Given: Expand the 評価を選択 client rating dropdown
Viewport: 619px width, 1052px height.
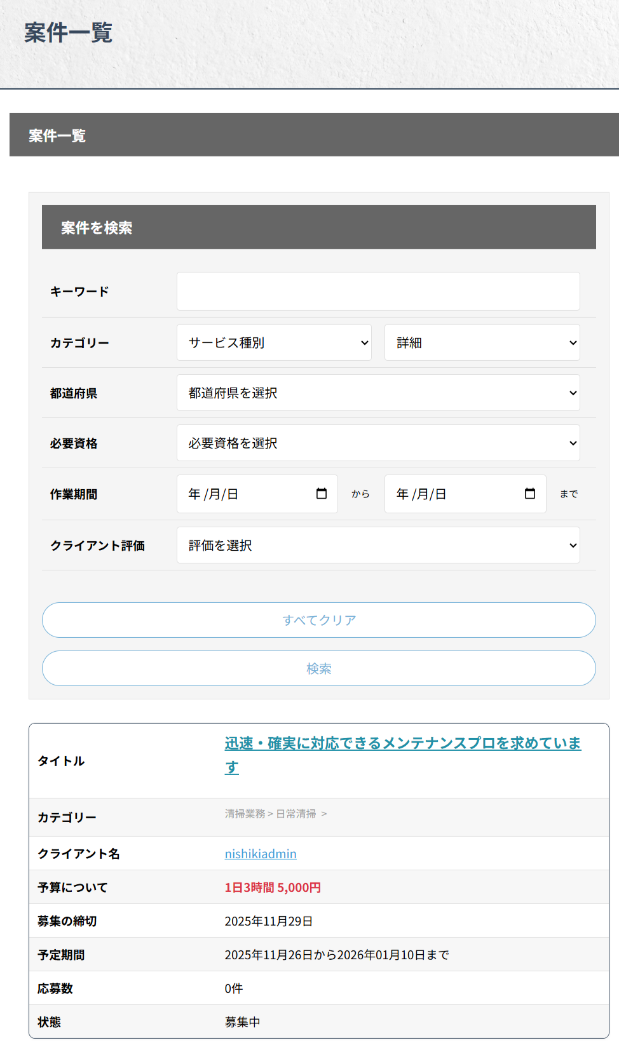Looking at the screenshot, I should pos(378,545).
